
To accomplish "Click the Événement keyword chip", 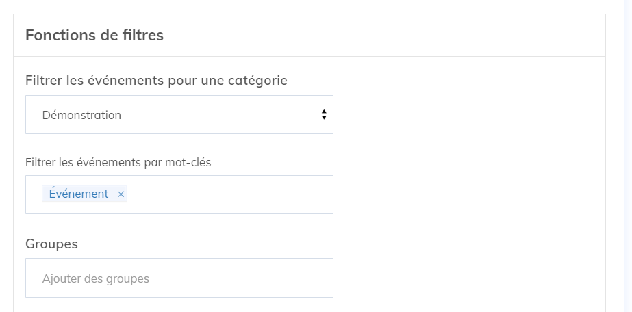I will (x=78, y=194).
